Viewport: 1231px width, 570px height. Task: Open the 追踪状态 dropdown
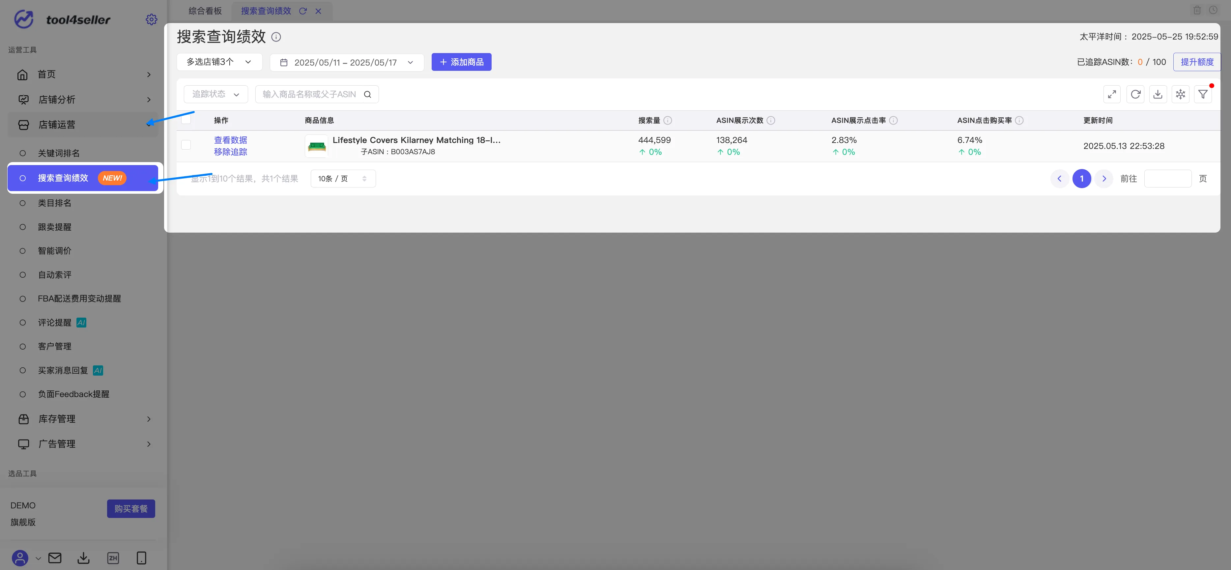click(215, 94)
